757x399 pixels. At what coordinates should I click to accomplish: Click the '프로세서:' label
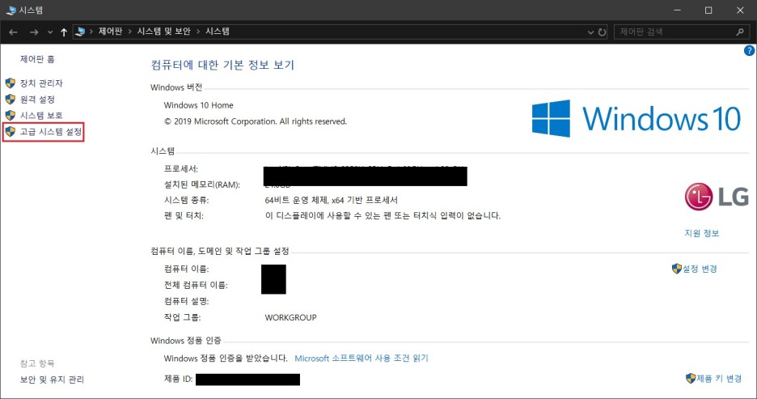coord(181,169)
